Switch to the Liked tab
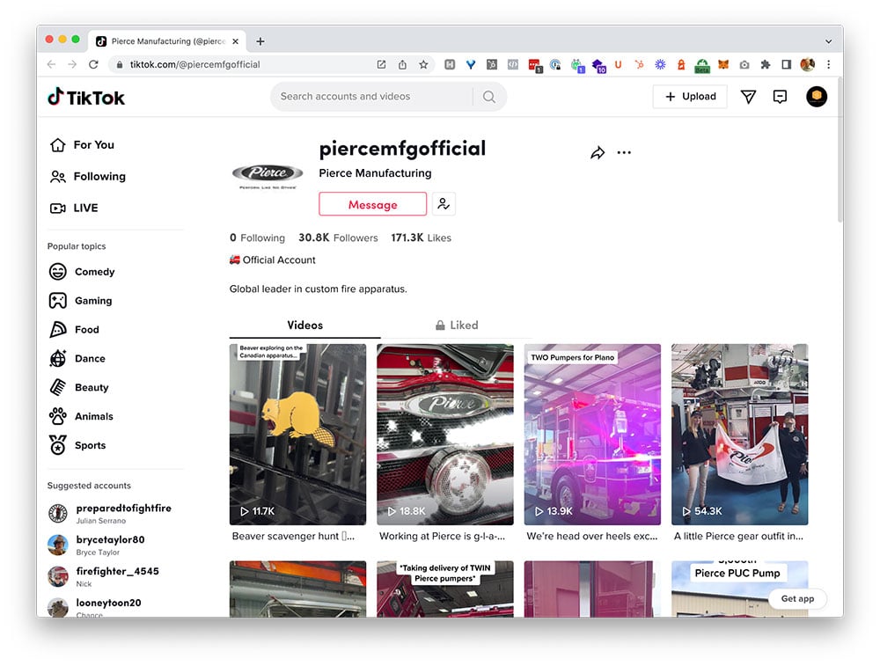 pos(456,326)
